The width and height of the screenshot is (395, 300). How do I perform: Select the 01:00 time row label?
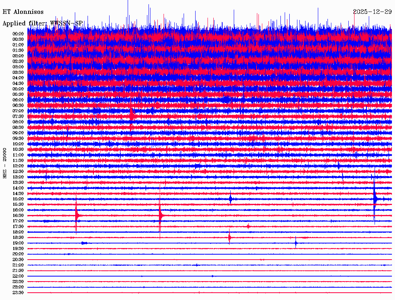coord(18,45)
